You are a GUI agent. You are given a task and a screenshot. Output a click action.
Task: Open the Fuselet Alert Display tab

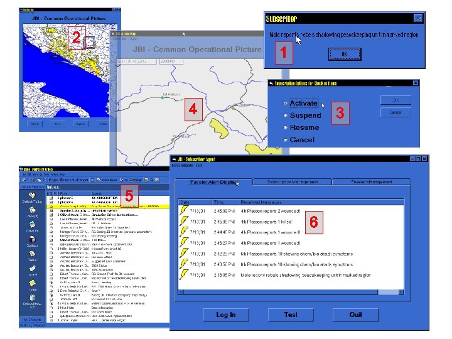point(213,182)
